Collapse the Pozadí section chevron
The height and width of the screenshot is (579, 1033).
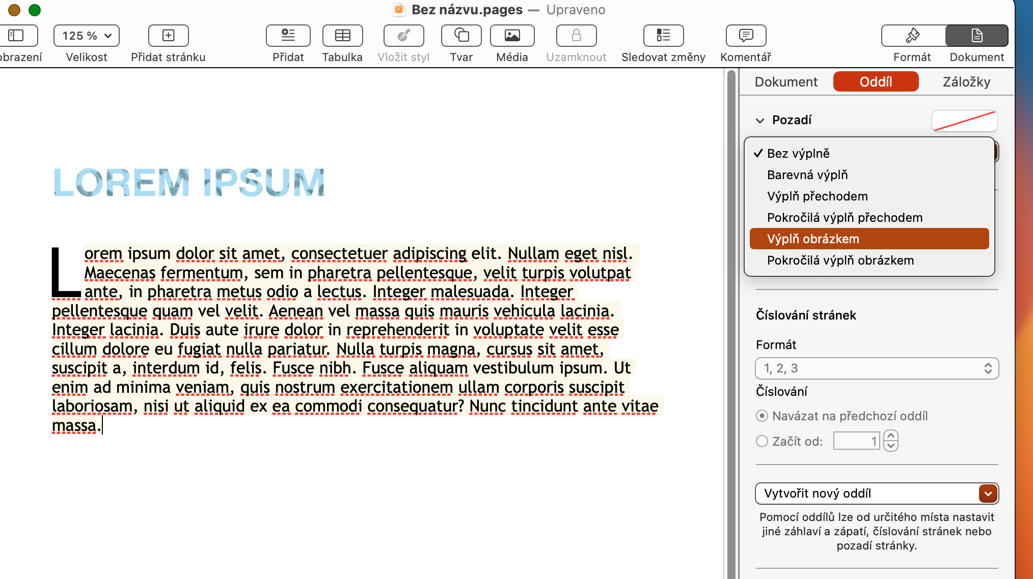pos(760,121)
